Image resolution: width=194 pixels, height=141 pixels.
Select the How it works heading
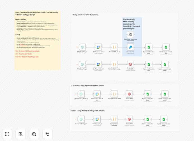coord(20,20)
